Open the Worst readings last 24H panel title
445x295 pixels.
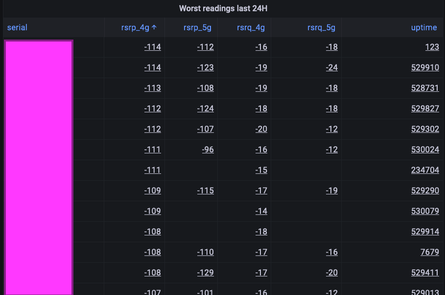(223, 8)
